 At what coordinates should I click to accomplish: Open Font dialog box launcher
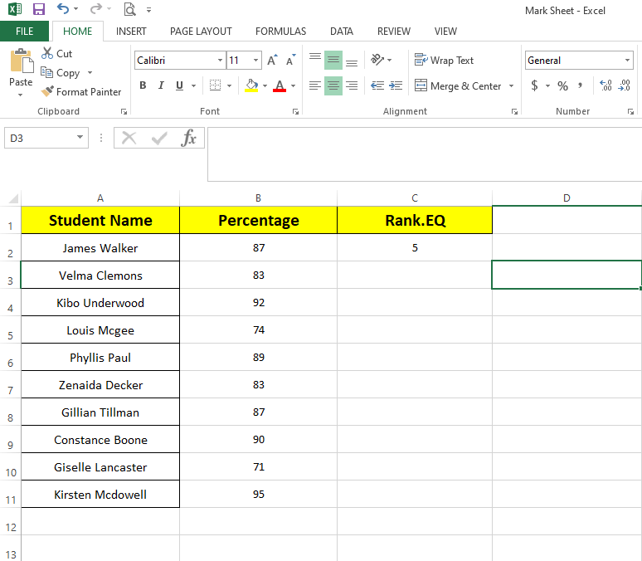(295, 111)
